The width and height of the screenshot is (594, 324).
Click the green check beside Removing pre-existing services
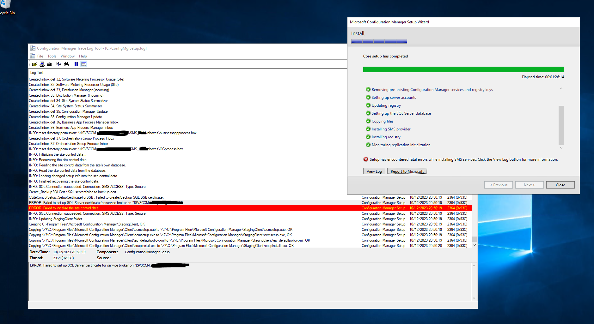click(x=368, y=90)
